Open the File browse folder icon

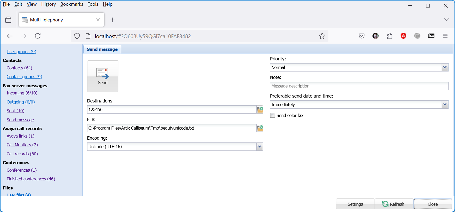click(260, 128)
